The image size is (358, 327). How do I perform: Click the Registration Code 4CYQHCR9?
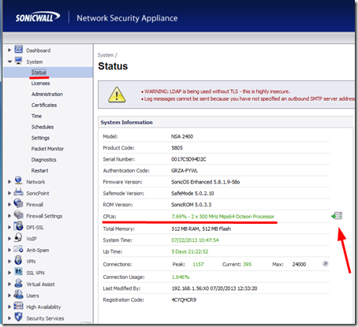pyautogui.click(x=184, y=299)
